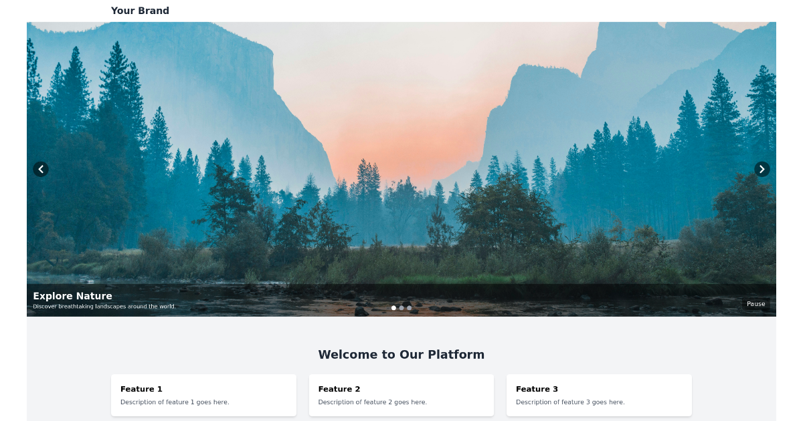Open the Feature 1 card heading
The width and height of the screenshot is (803, 421).
pos(141,389)
